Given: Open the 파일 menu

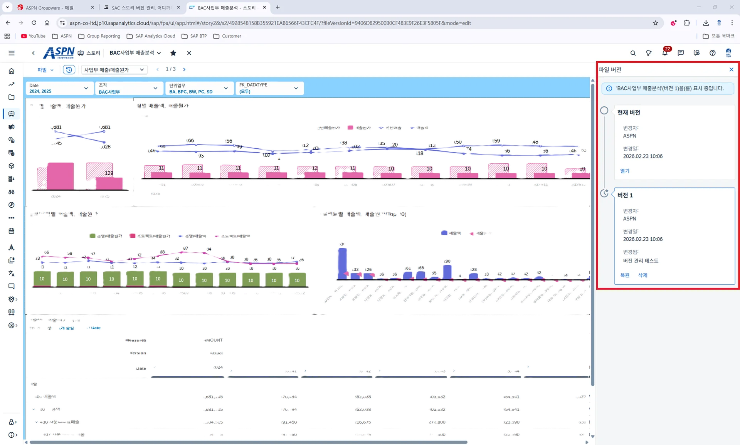Looking at the screenshot, I should pyautogui.click(x=45, y=70).
